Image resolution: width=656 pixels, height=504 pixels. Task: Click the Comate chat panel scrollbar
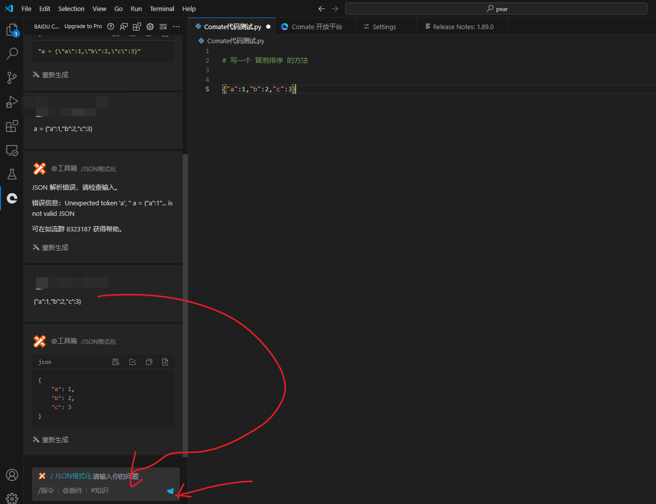185,305
